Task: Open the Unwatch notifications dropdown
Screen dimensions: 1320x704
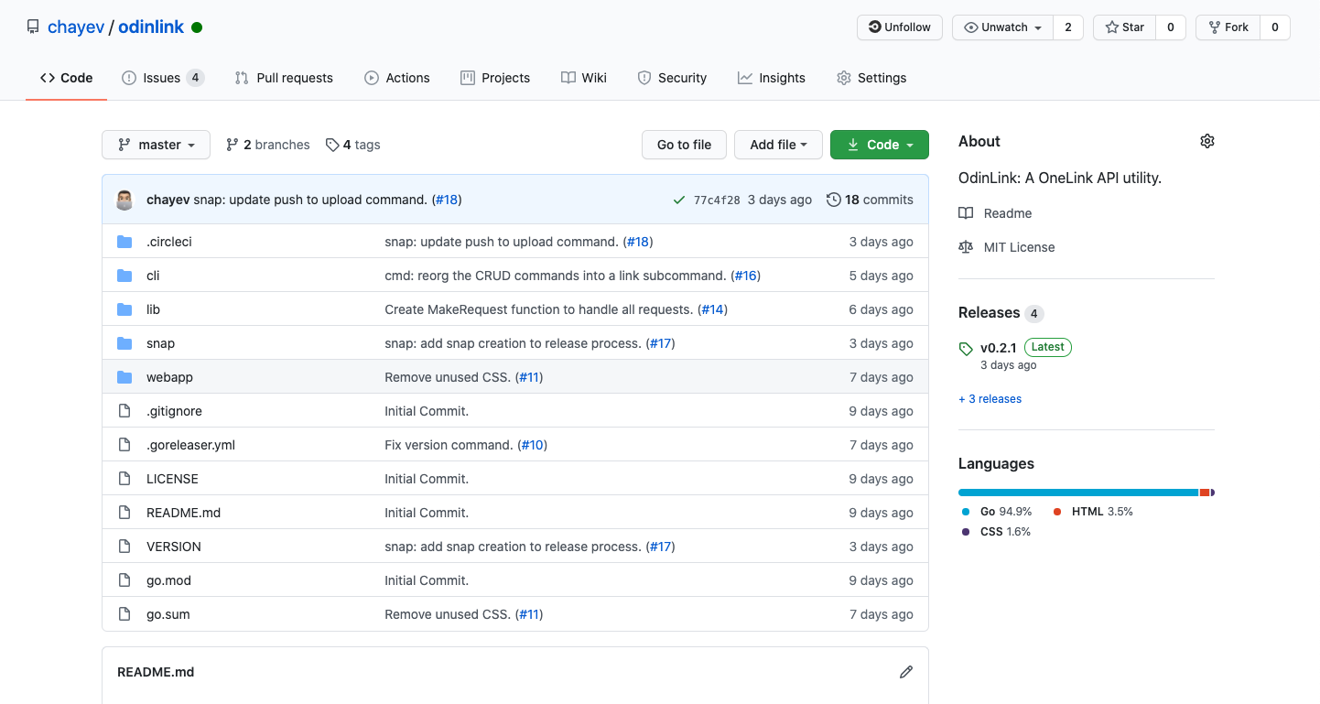Action: (x=1003, y=27)
